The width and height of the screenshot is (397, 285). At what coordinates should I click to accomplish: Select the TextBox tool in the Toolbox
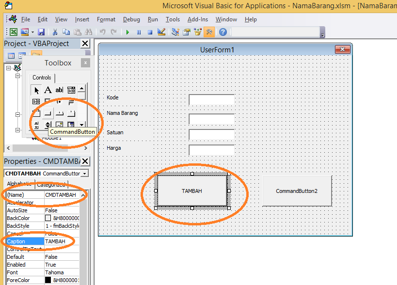59,90
